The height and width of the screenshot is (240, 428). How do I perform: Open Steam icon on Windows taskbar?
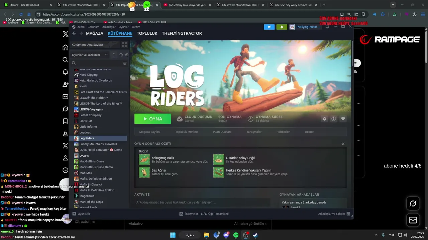(x=255, y=235)
